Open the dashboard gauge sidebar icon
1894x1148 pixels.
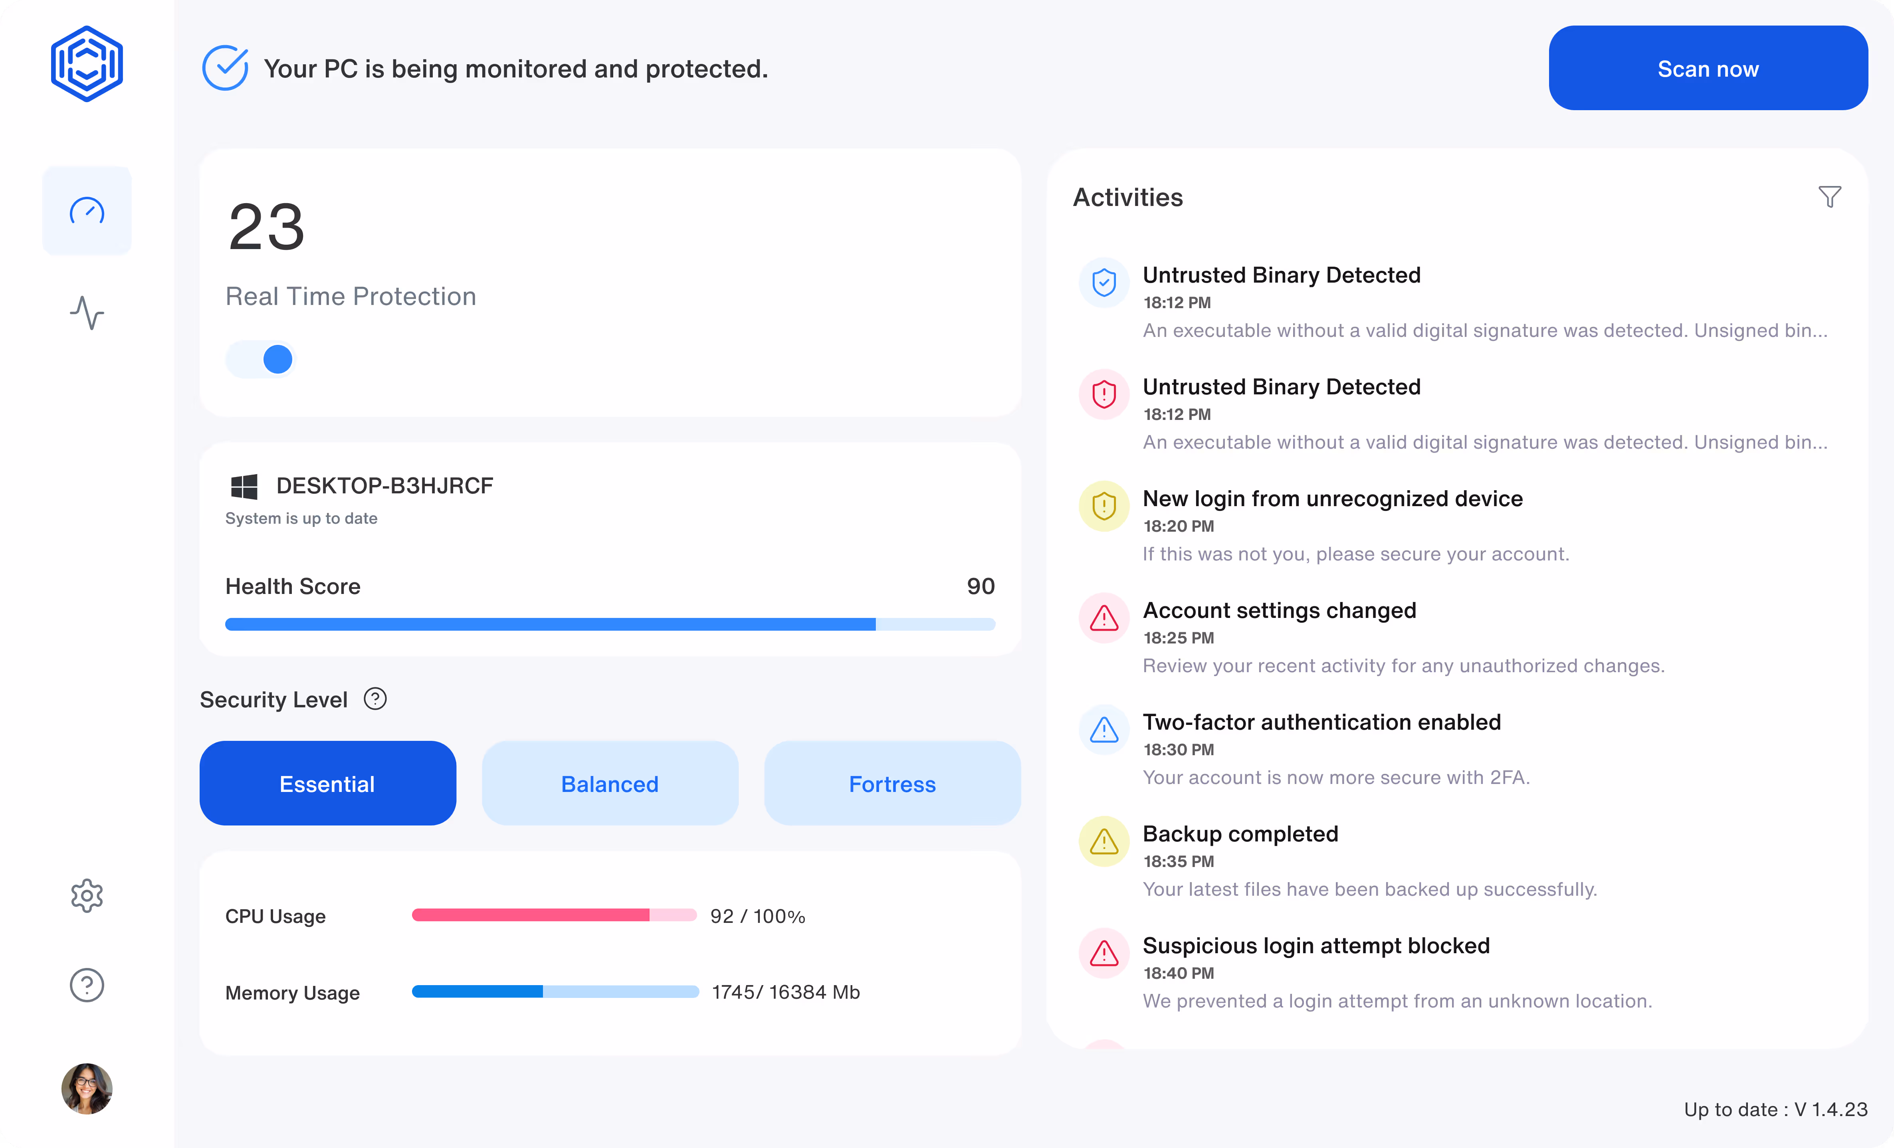tap(87, 210)
